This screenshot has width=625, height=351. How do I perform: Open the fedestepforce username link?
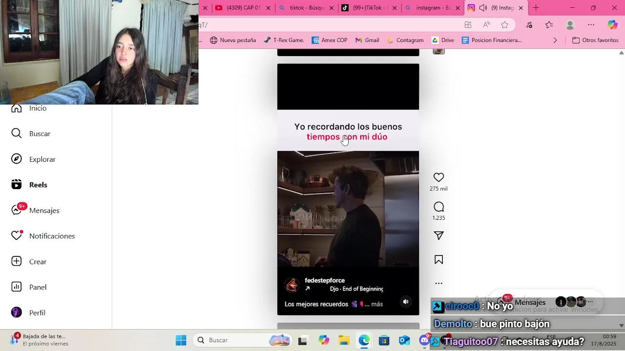(325, 280)
